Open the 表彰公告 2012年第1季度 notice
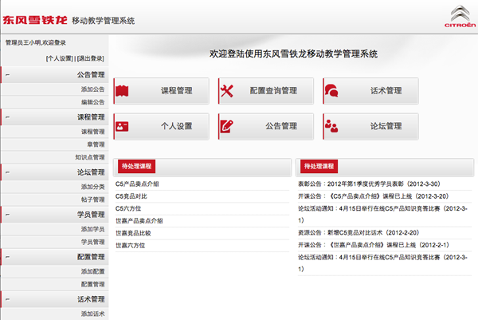 point(369,184)
